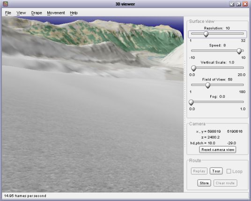Open the File menu
Screen dimensions: 251x201
tap(8, 13)
